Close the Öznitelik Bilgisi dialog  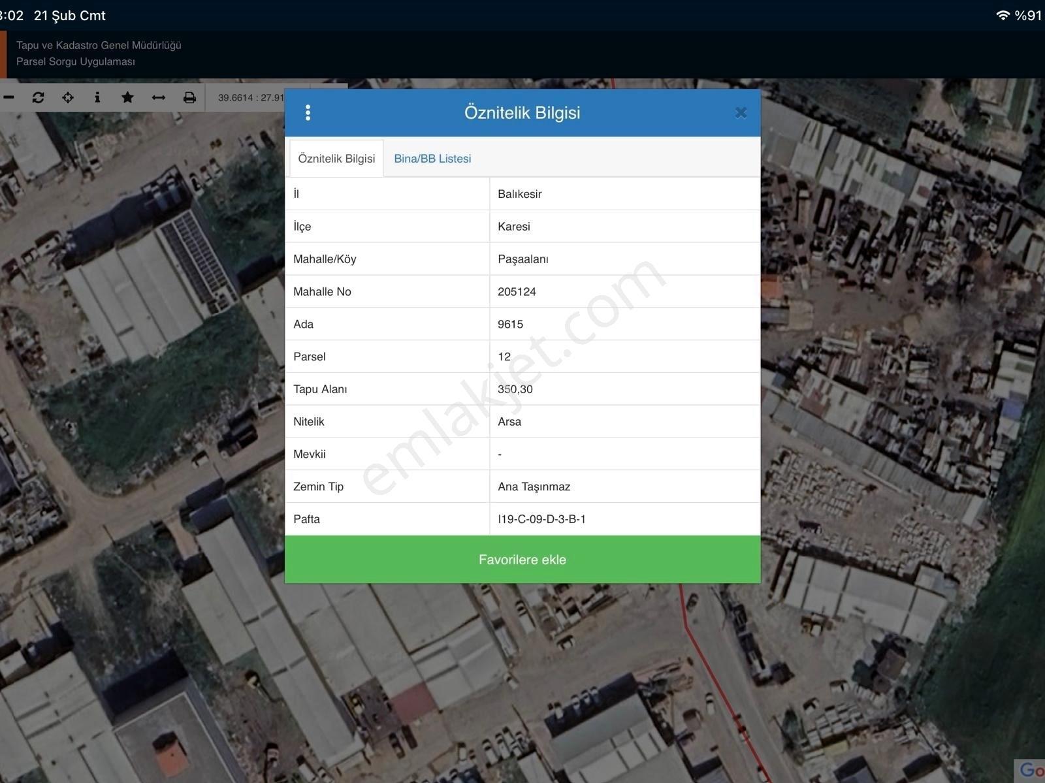741,113
